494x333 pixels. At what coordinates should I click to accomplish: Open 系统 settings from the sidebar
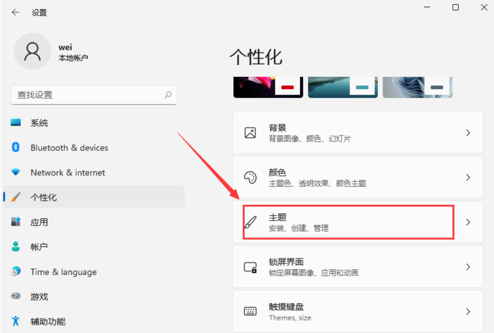click(x=39, y=123)
